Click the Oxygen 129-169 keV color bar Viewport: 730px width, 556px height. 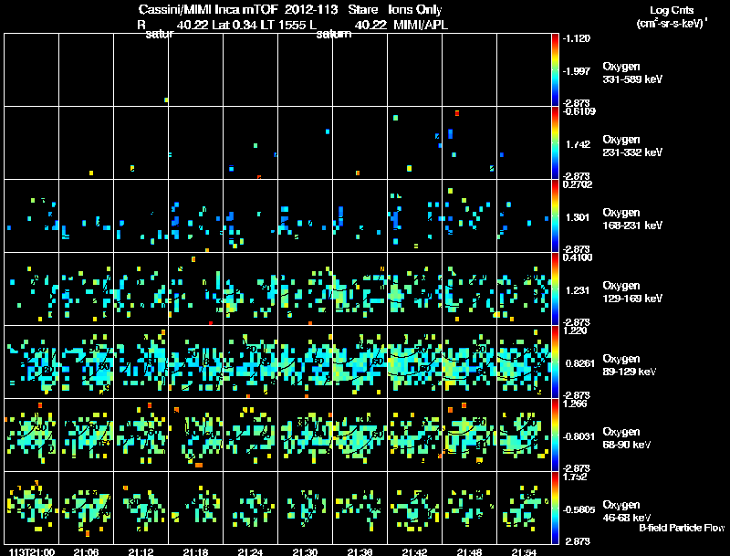tap(555, 289)
